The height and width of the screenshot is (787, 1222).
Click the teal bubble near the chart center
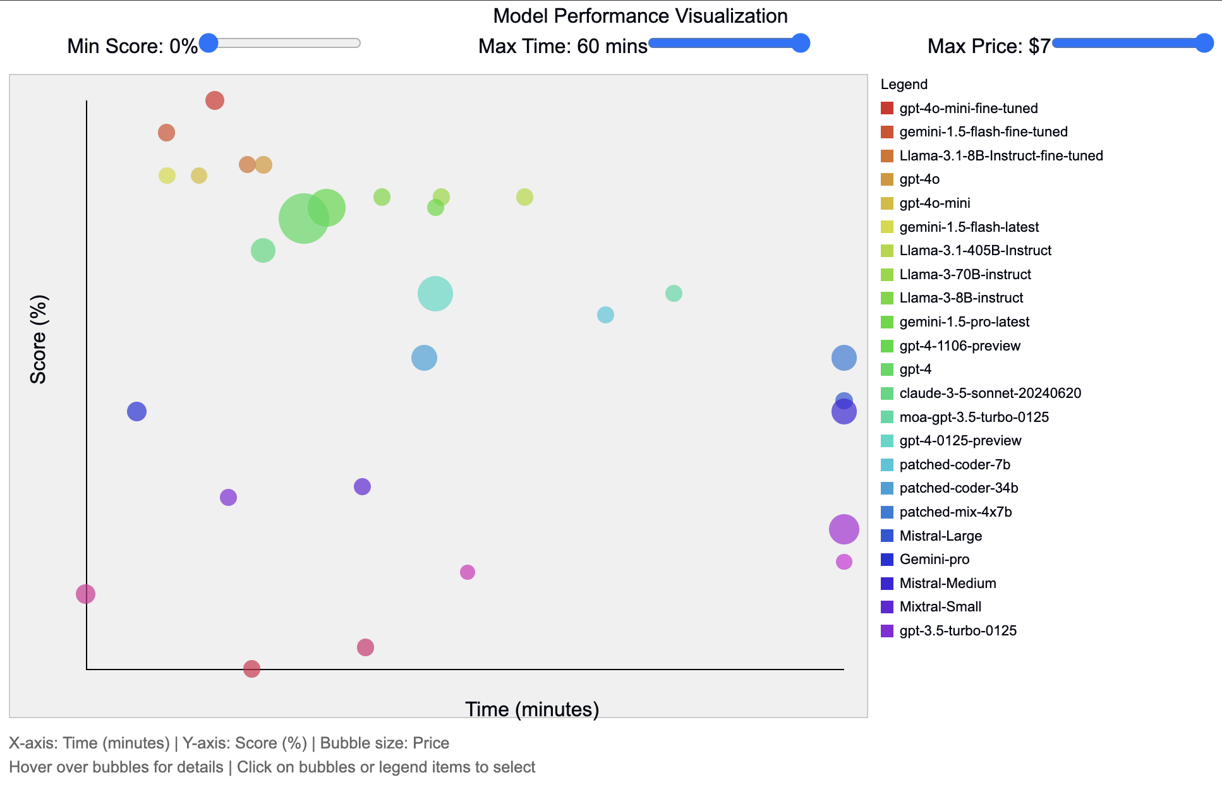pyautogui.click(x=434, y=292)
